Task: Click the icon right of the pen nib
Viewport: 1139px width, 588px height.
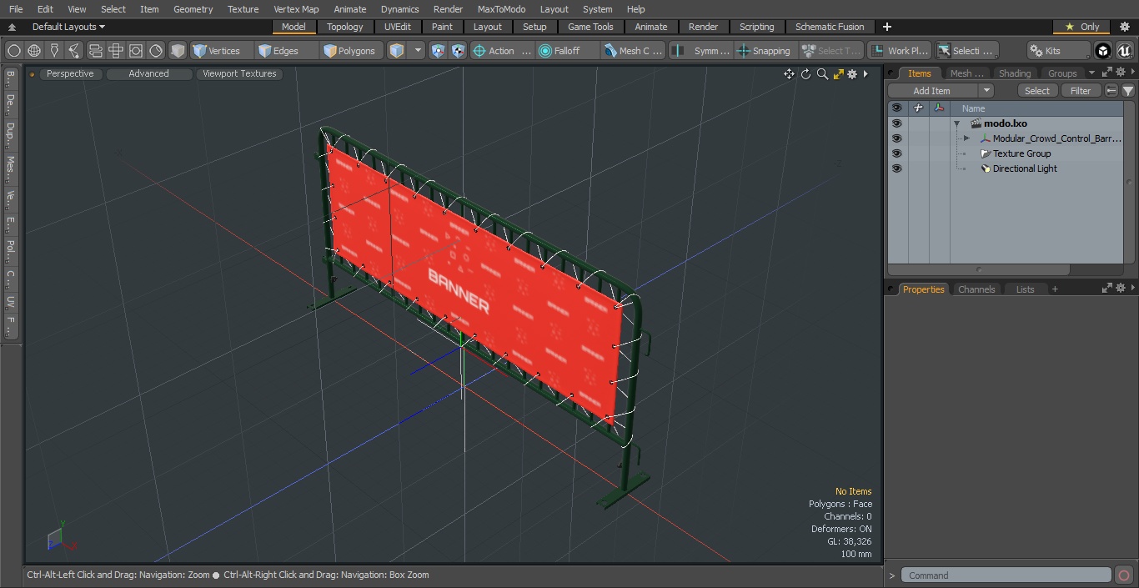Action: tap(74, 51)
